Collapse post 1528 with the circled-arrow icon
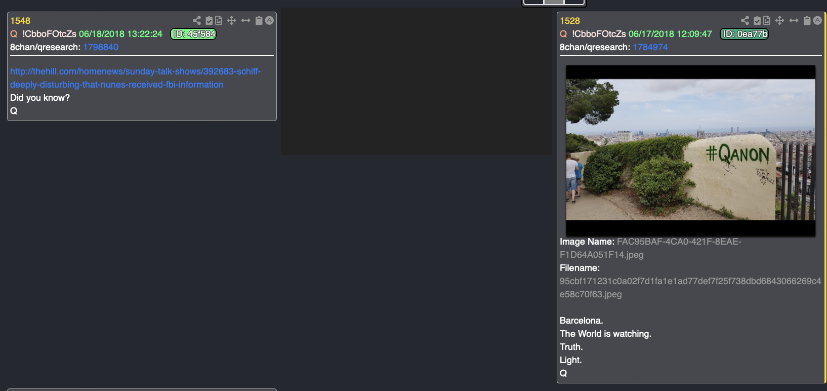 coord(817,20)
